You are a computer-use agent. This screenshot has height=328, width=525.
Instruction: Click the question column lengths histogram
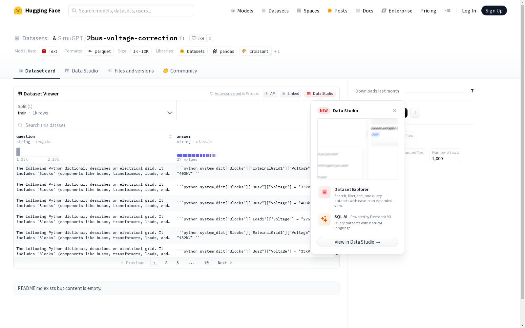click(38, 152)
